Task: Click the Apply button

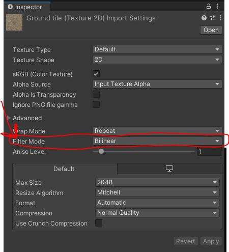Action: point(211,241)
